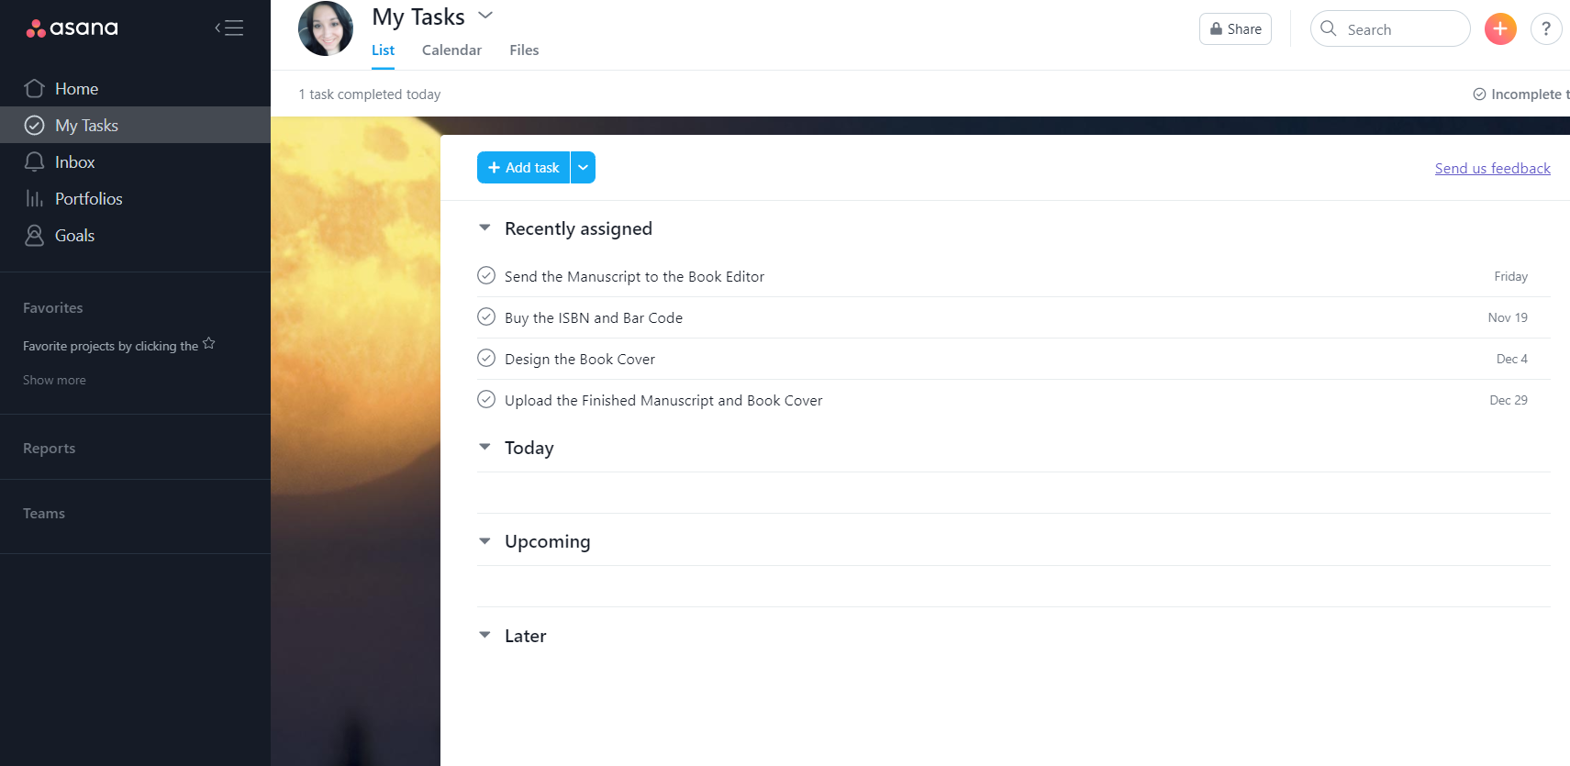Click into the Search field
The width and height of the screenshot is (1570, 766).
point(1390,28)
